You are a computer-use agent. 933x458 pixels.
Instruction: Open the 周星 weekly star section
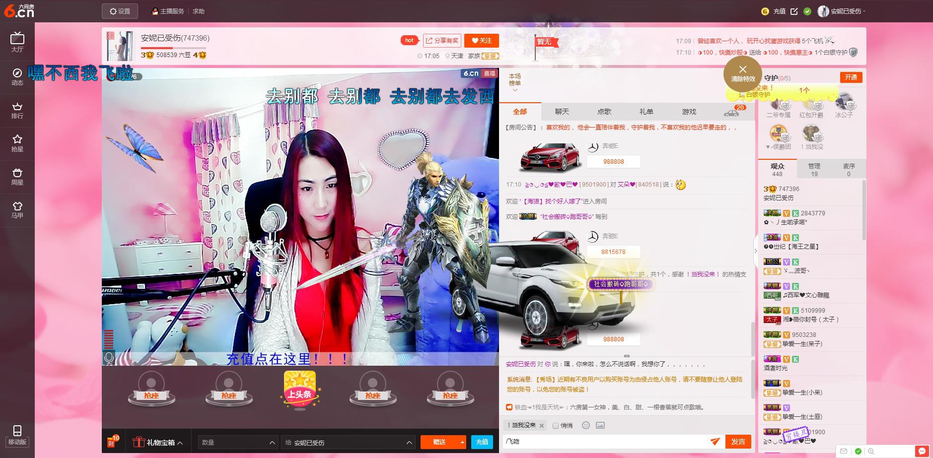click(x=17, y=177)
